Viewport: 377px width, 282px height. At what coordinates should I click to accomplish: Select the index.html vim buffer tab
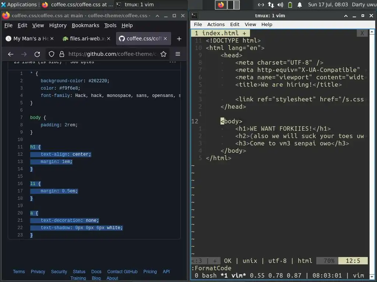coord(221,33)
